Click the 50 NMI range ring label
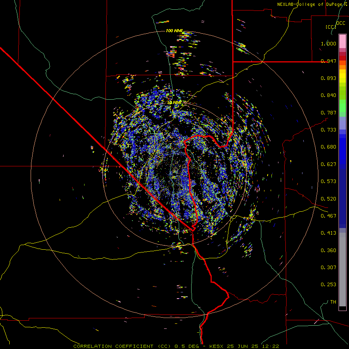This screenshot has width=349, height=349. [x=174, y=103]
